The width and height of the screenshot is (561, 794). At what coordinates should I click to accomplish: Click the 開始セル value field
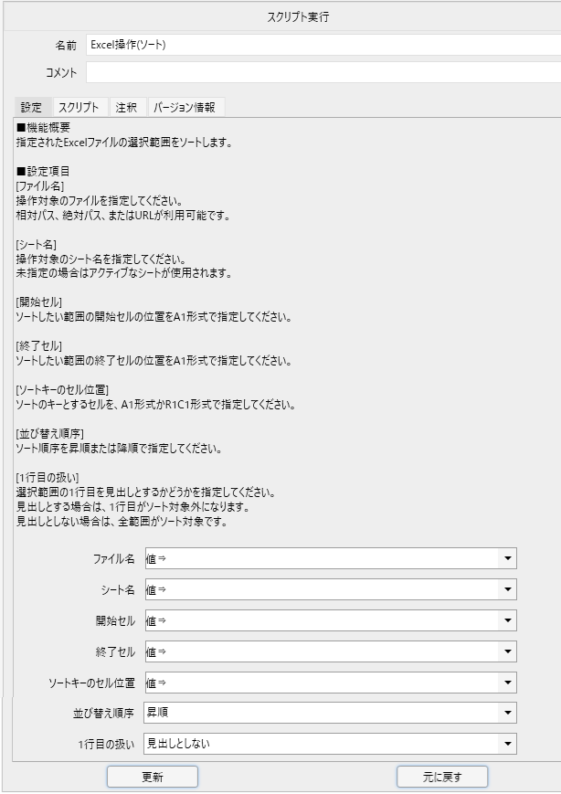pos(320,621)
